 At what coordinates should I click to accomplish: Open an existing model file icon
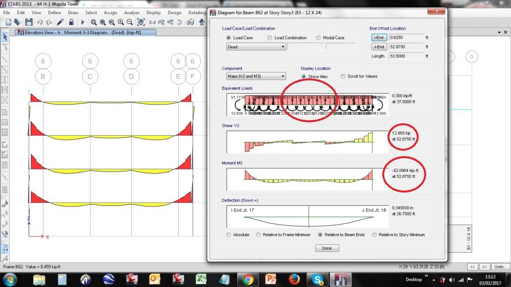pyautogui.click(x=17, y=22)
